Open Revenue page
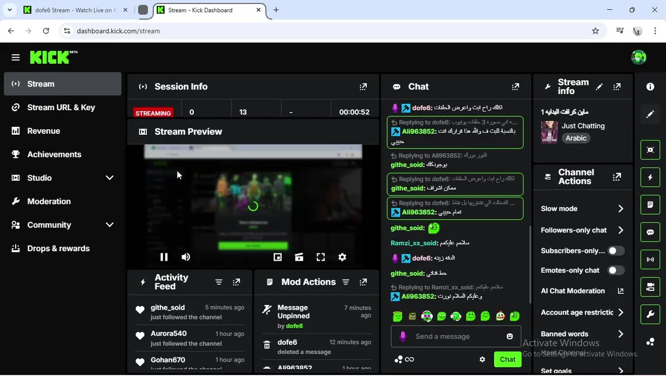Screen dimensions: 666x376 point(63,131)
